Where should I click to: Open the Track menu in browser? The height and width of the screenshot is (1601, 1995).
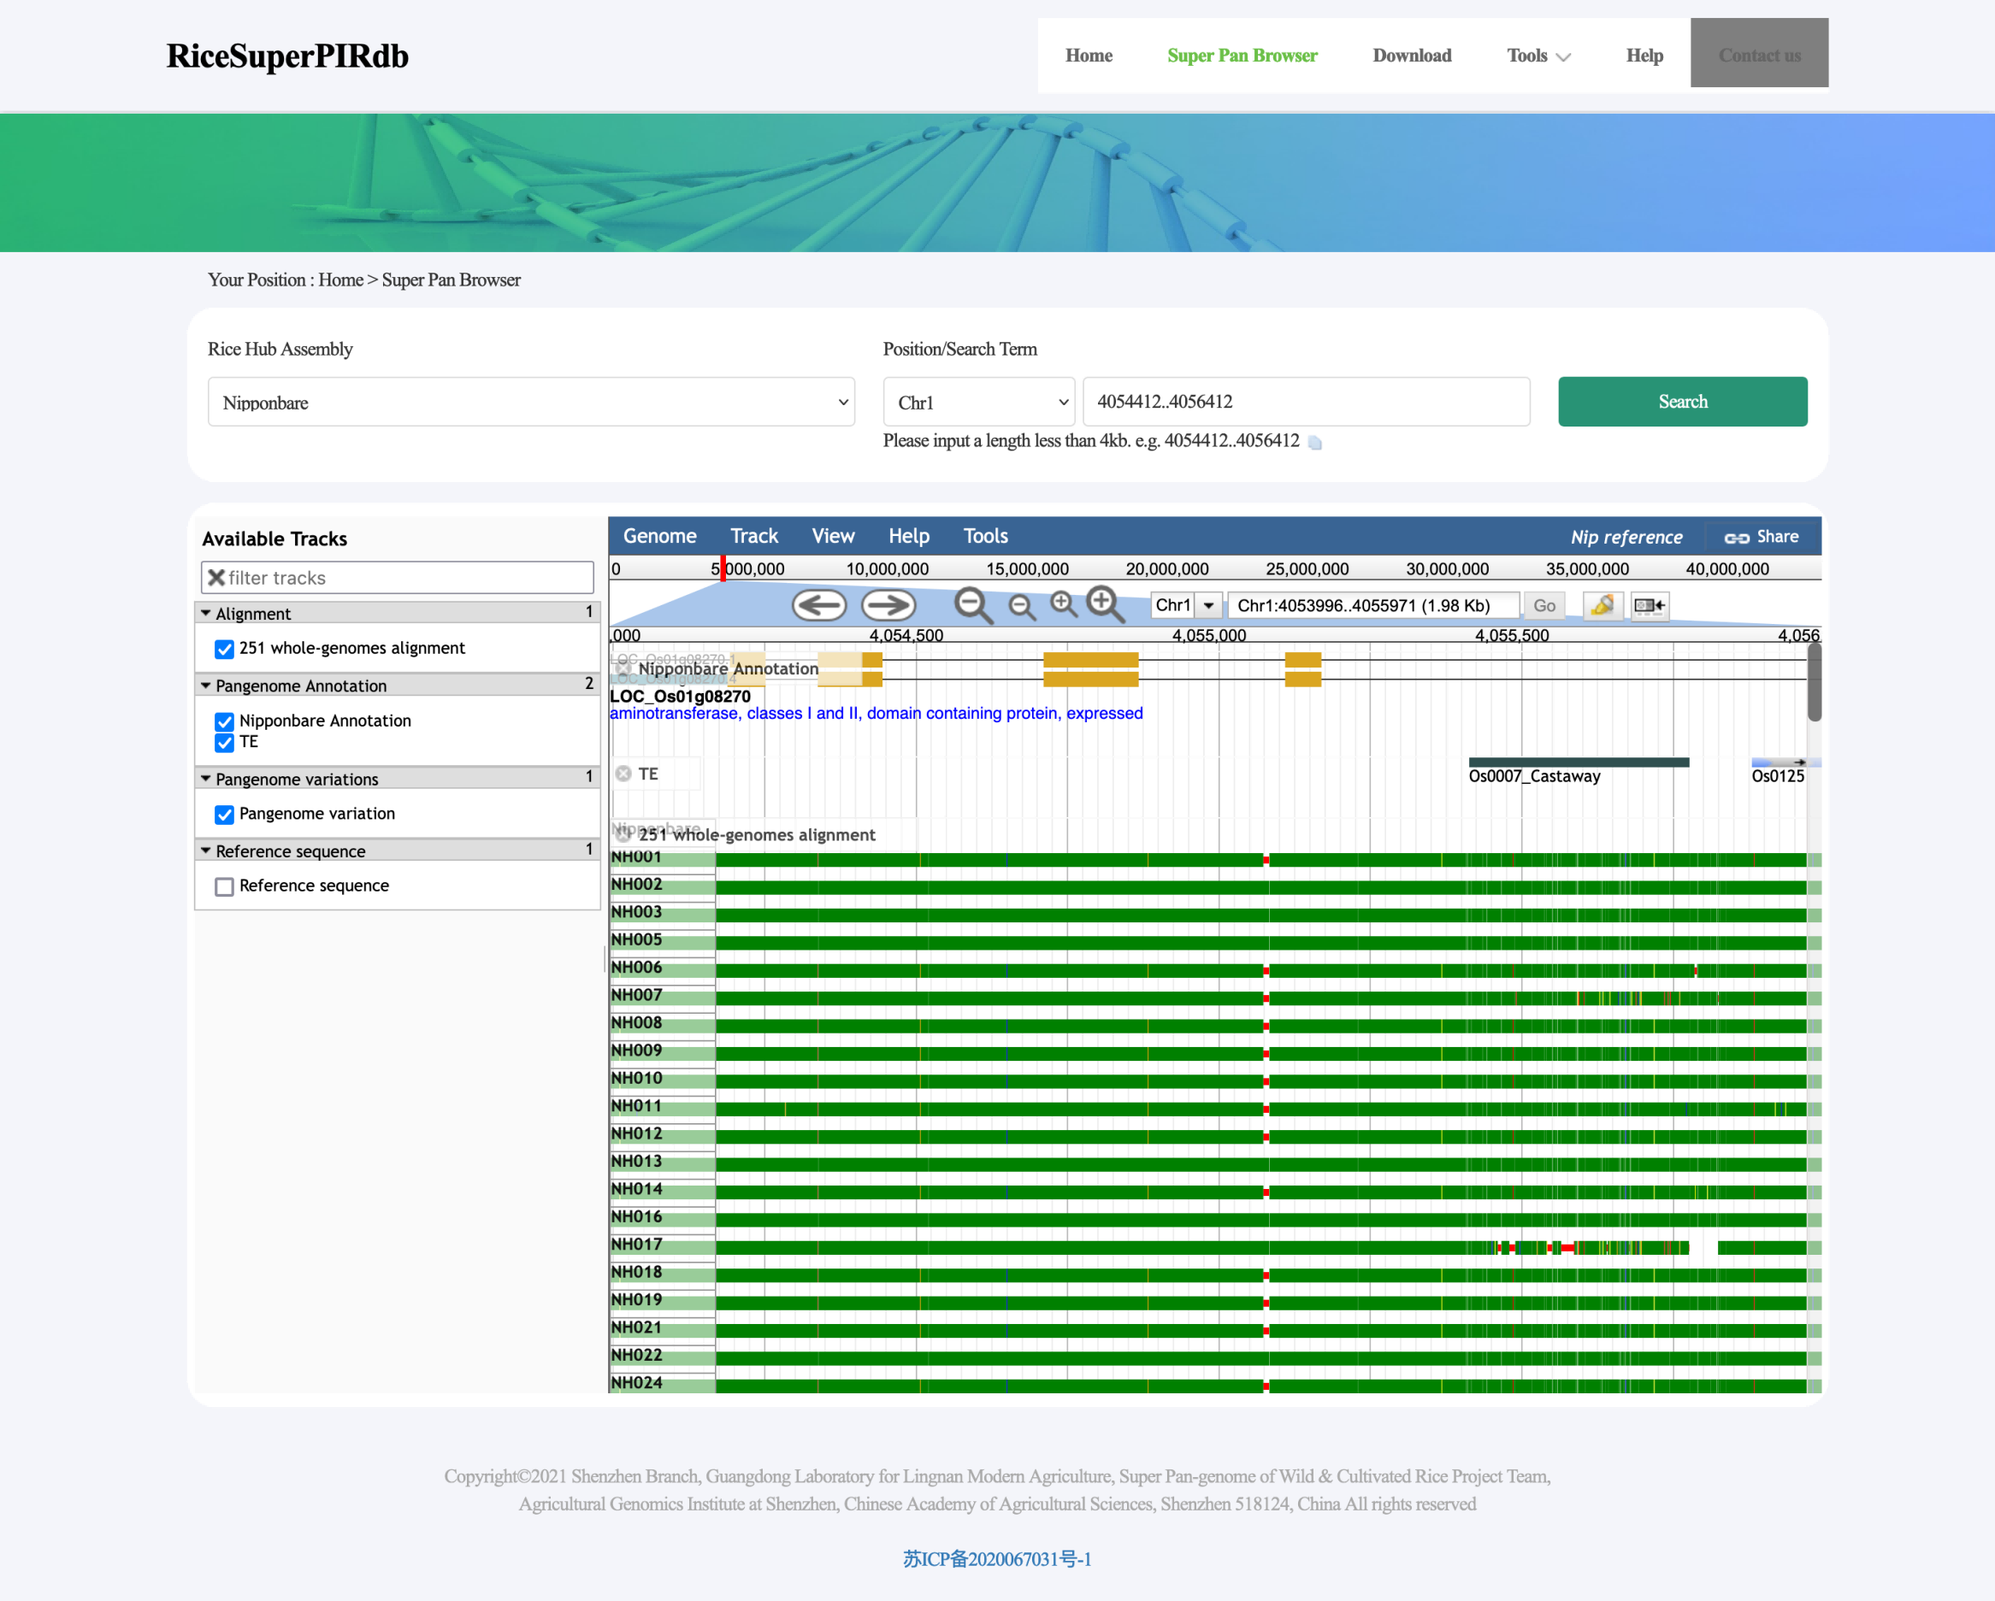click(x=753, y=537)
